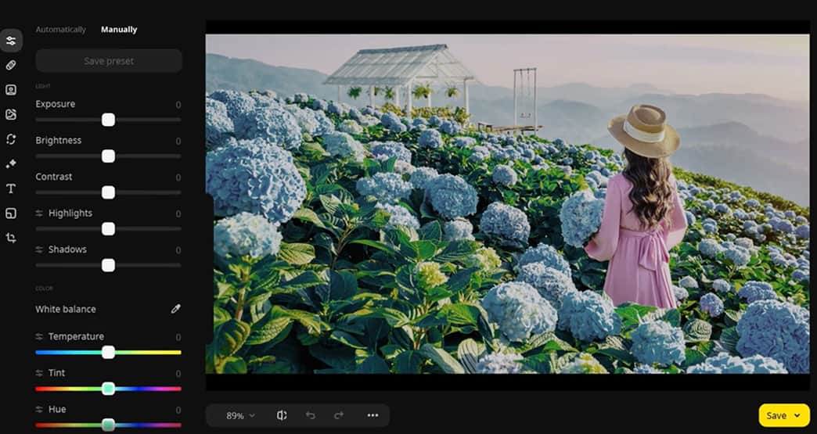Screen dimensions: 817x434
Task: Open the 89% zoom level dropdown
Action: pyautogui.click(x=241, y=415)
